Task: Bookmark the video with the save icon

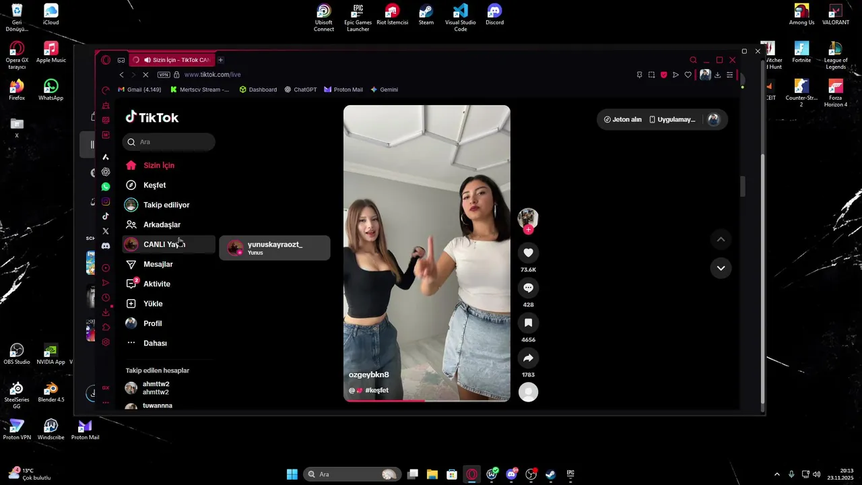Action: pyautogui.click(x=528, y=323)
